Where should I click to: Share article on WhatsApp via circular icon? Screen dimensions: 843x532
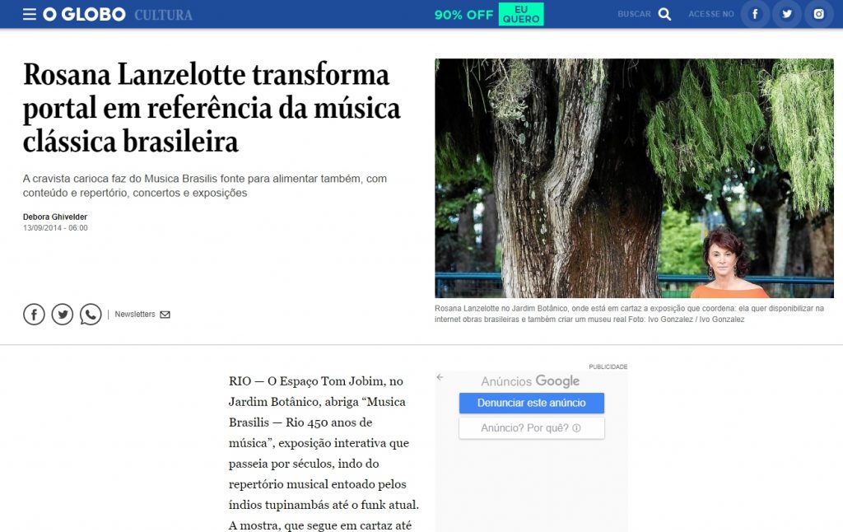pyautogui.click(x=91, y=314)
